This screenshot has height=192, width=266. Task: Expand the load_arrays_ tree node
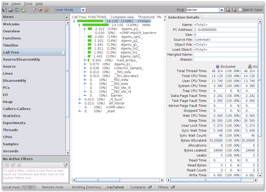coord(85,60)
